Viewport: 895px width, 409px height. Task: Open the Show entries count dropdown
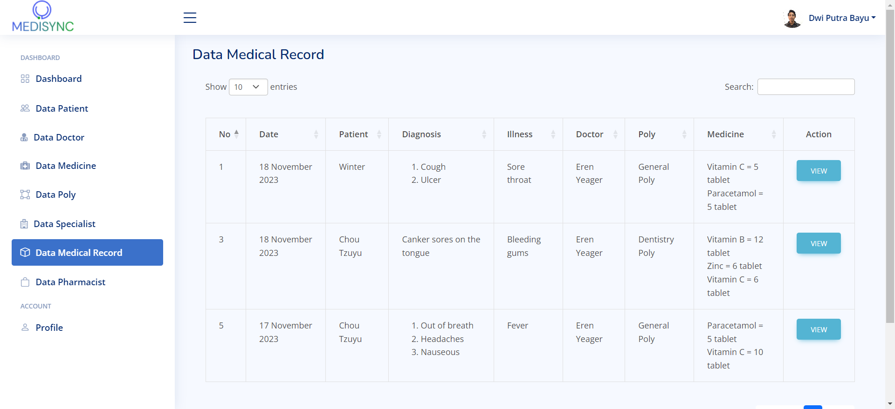click(x=248, y=87)
